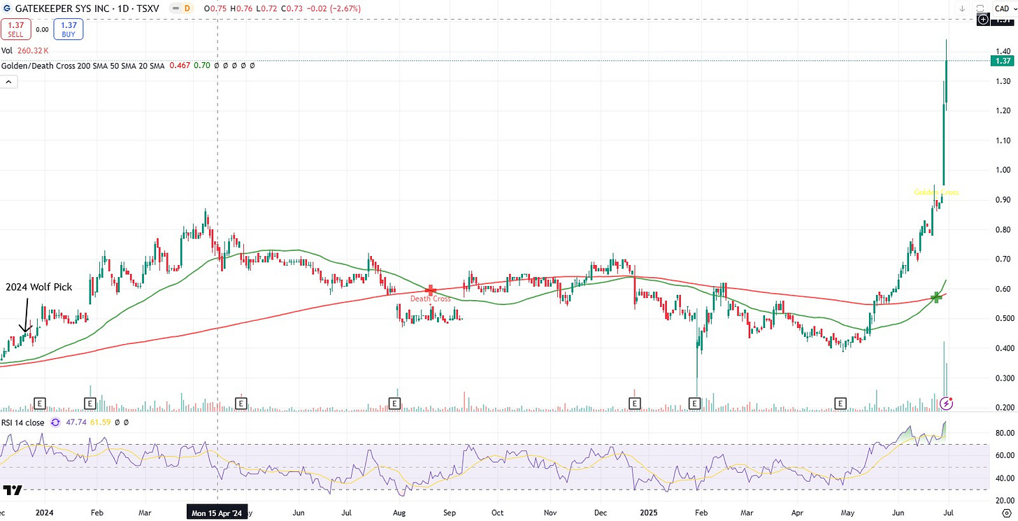Click the earnings E marker near late Dec 2024
Image resolution: width=1018 pixels, height=521 pixels.
click(x=635, y=403)
